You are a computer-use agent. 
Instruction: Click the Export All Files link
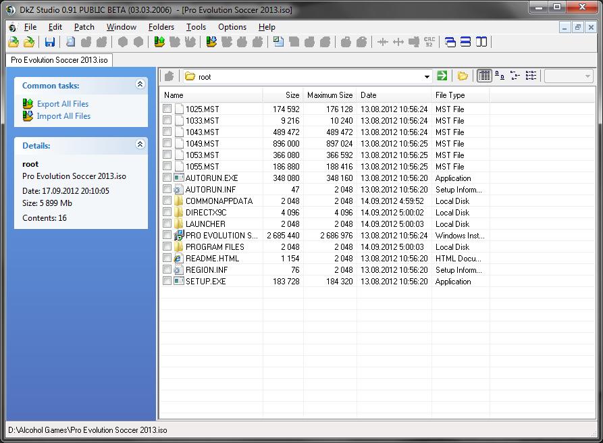pyautogui.click(x=63, y=104)
